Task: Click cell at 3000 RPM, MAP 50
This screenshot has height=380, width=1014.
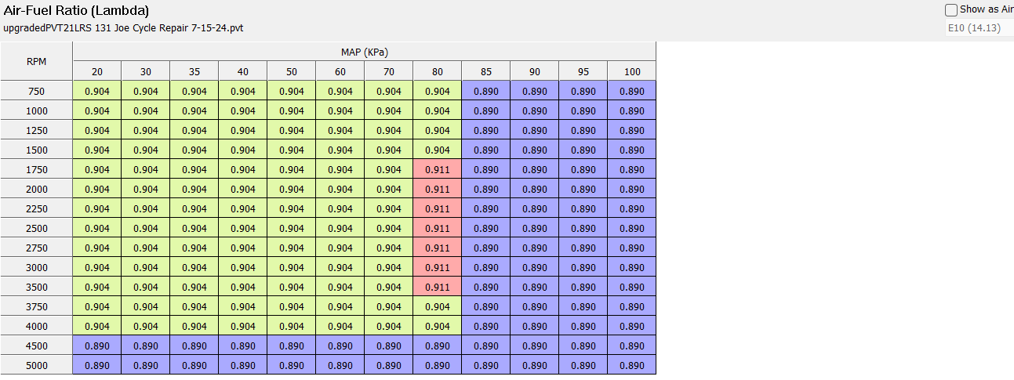Action: tap(292, 267)
